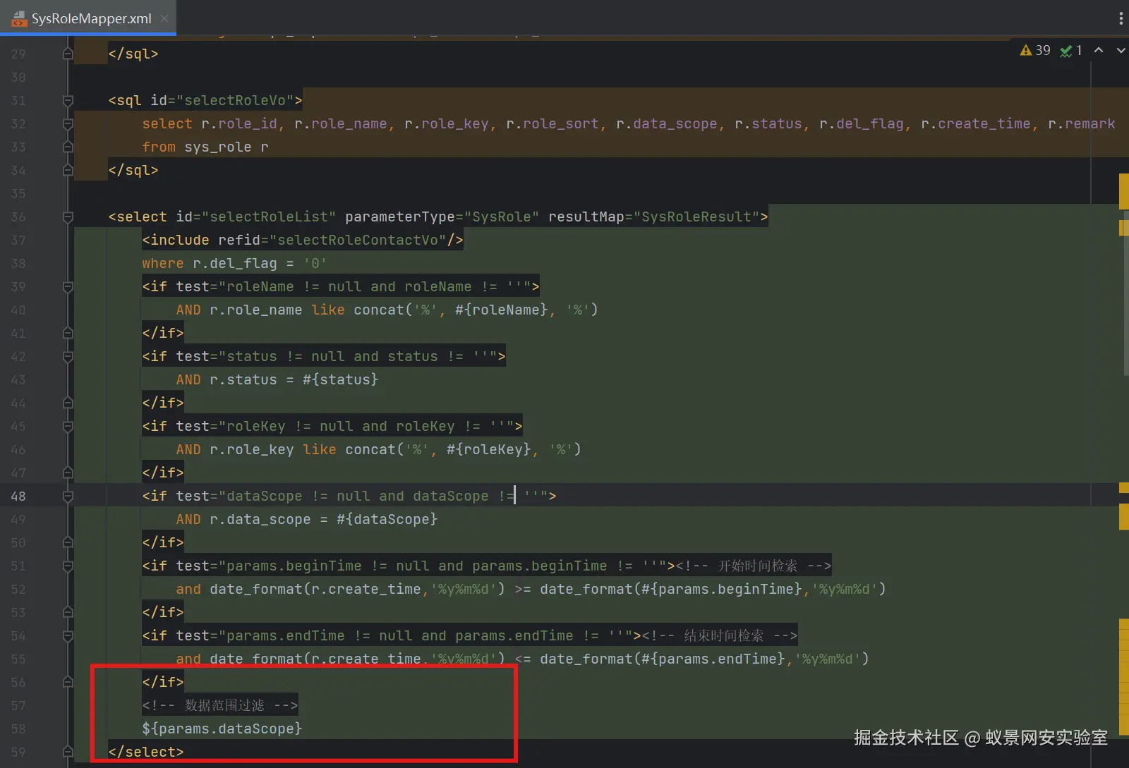The width and height of the screenshot is (1129, 768).
Task: Click "#{roleKey}" on line 46
Action: pos(489,450)
